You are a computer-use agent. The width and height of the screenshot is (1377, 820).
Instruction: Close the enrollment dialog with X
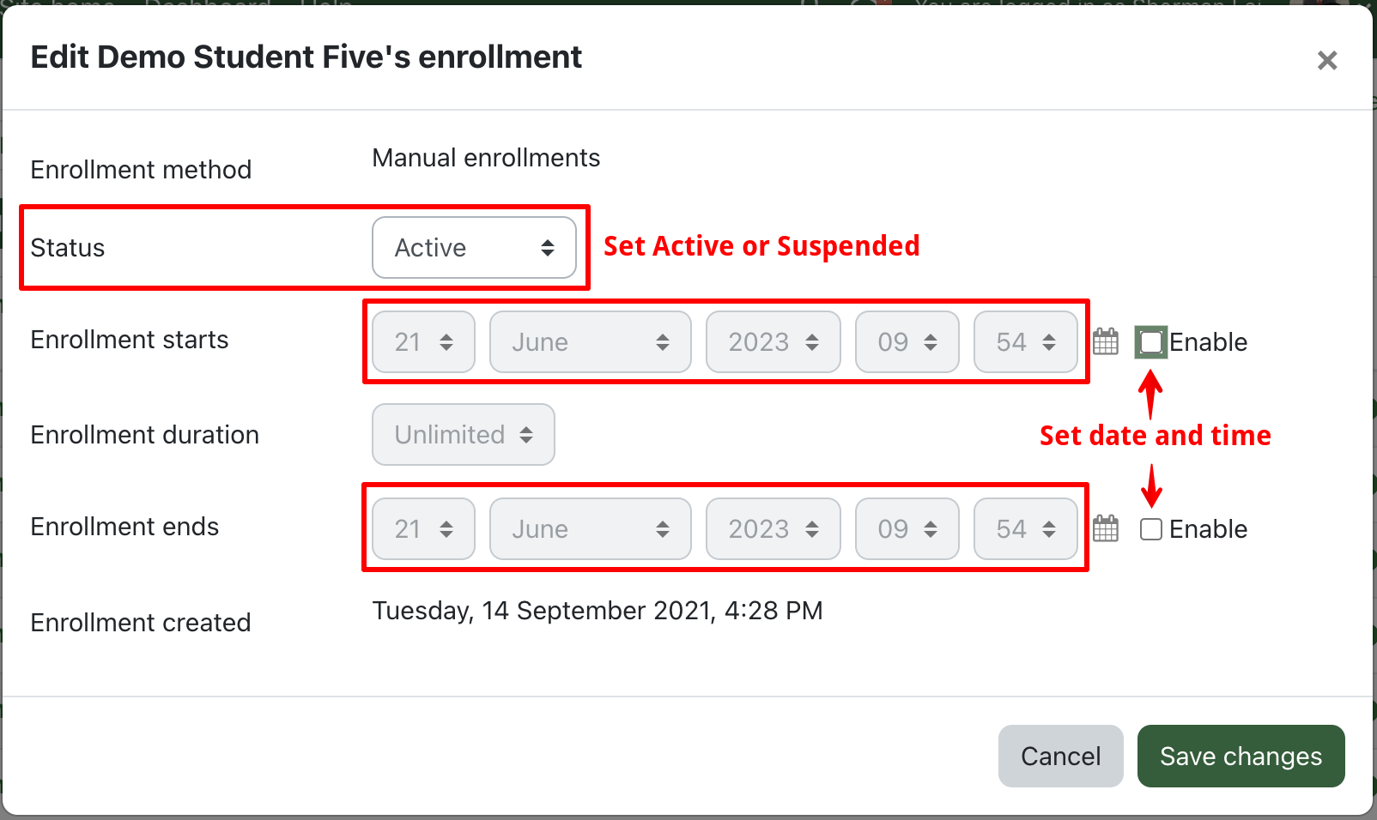click(1327, 61)
